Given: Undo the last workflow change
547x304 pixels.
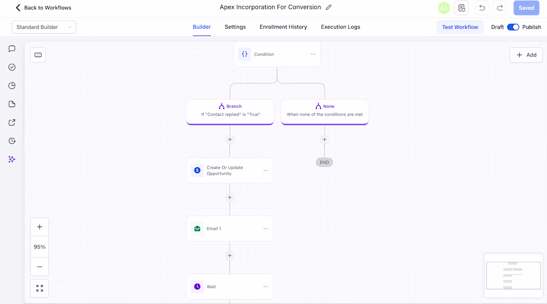Looking at the screenshot, I should (482, 7).
